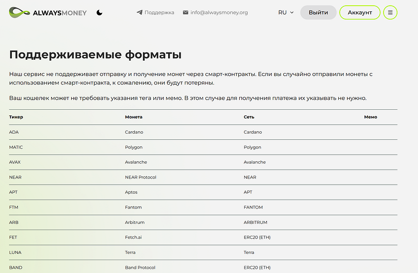Select the LUNA ticker cell
The image size is (418, 273).
pyautogui.click(x=15, y=252)
